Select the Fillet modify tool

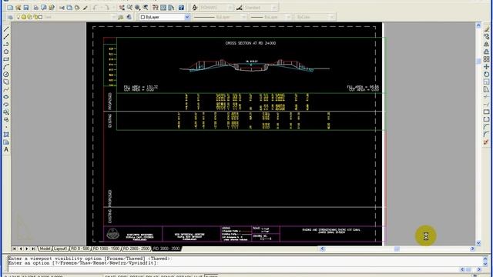(487, 135)
